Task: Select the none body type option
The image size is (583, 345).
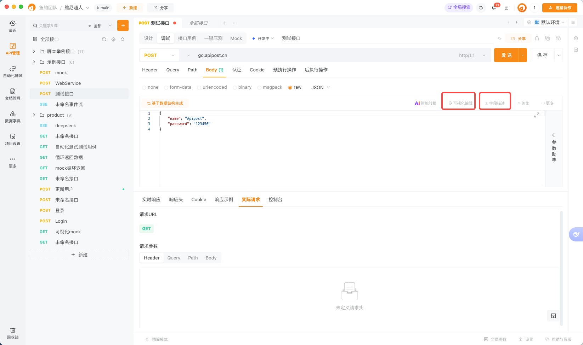Action: pos(150,87)
